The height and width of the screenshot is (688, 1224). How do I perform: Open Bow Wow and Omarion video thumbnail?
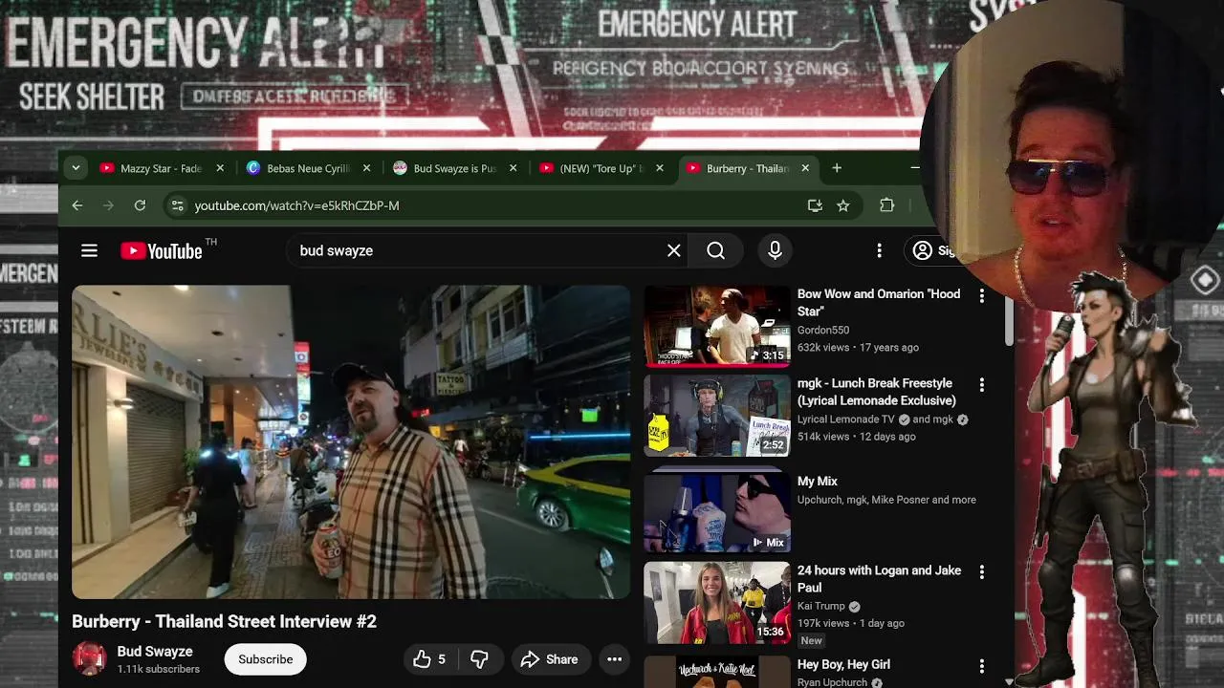point(716,326)
